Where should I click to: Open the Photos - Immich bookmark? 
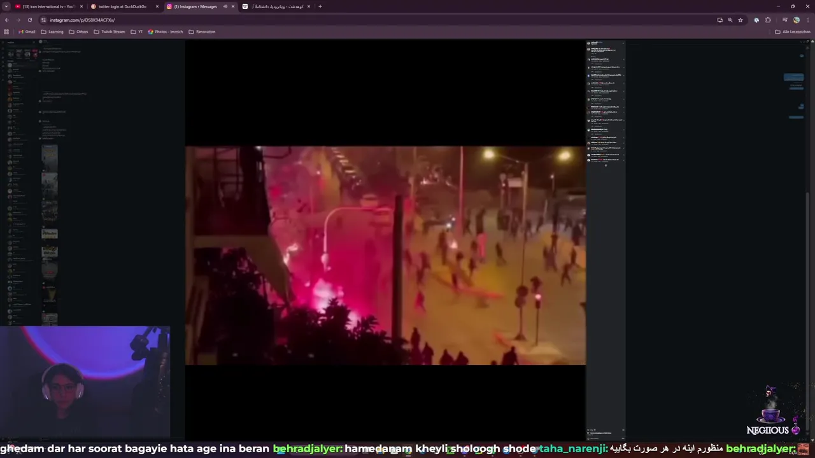(x=166, y=32)
